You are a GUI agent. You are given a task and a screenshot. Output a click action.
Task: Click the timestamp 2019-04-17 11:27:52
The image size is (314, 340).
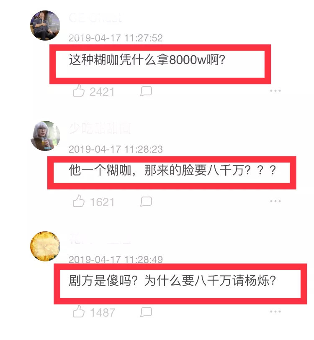coord(116,38)
